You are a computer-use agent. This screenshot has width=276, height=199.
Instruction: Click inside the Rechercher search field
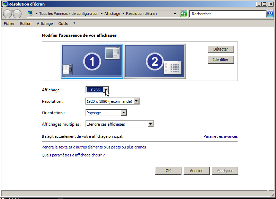point(227,14)
